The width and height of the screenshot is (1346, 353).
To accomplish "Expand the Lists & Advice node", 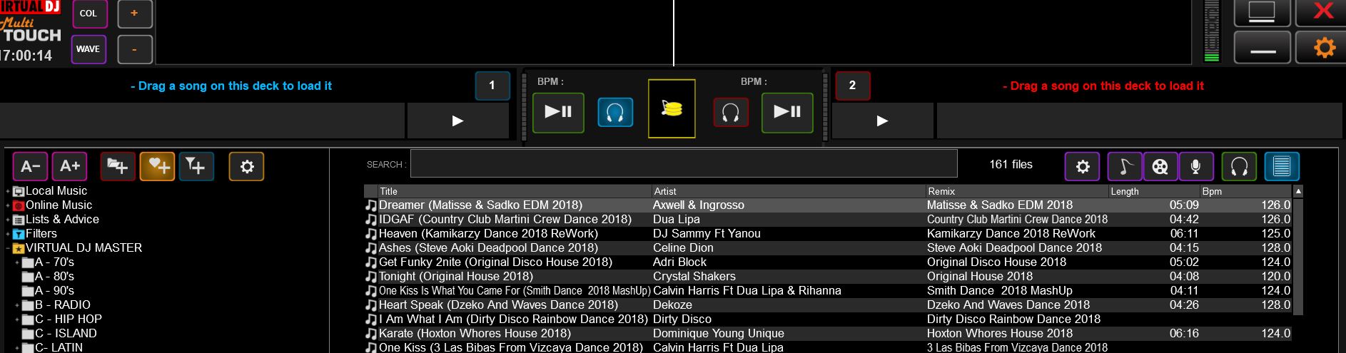I will click(x=8, y=220).
